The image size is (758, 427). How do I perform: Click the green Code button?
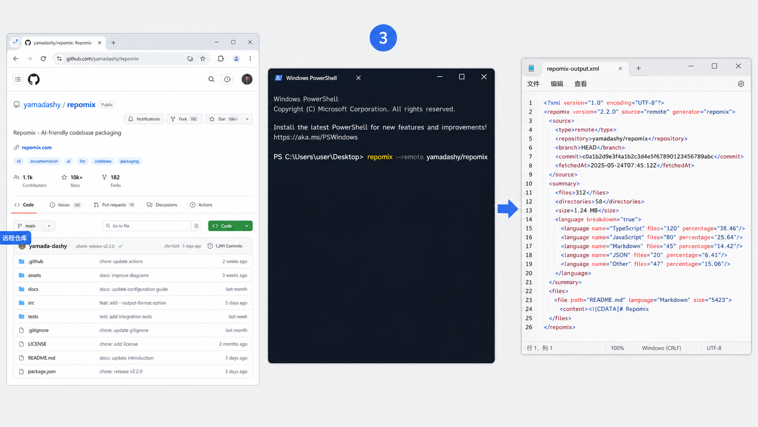[x=225, y=226]
